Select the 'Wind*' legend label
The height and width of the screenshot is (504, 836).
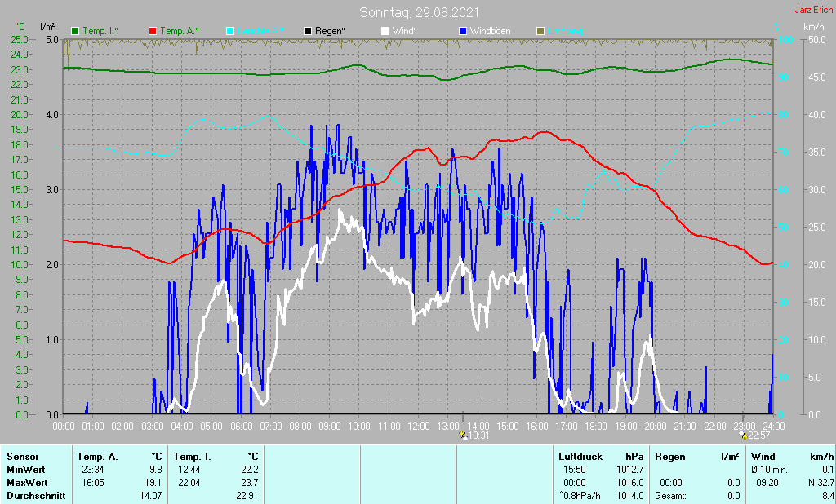405,31
